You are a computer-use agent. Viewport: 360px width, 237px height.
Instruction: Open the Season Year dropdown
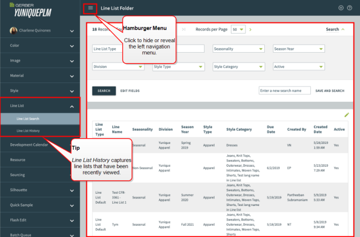click(x=298, y=49)
